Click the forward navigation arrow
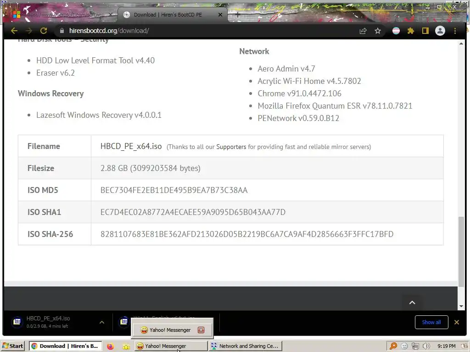 point(29,31)
